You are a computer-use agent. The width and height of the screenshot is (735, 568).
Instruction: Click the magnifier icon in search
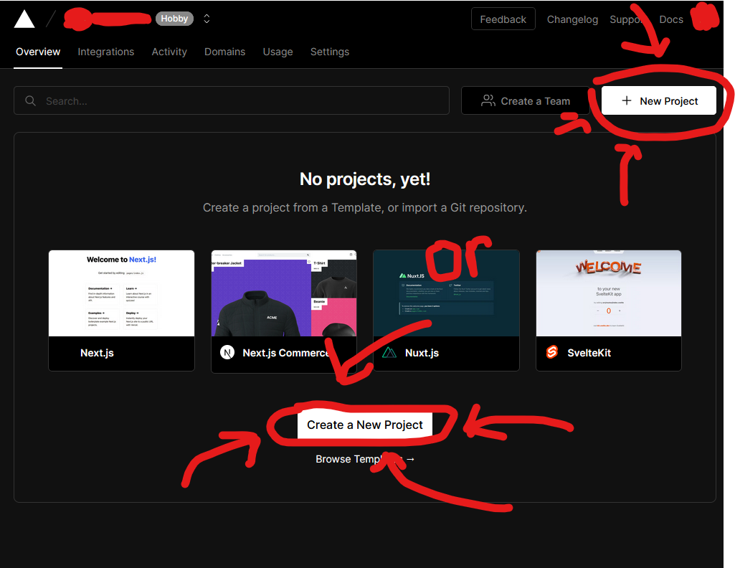click(x=30, y=100)
